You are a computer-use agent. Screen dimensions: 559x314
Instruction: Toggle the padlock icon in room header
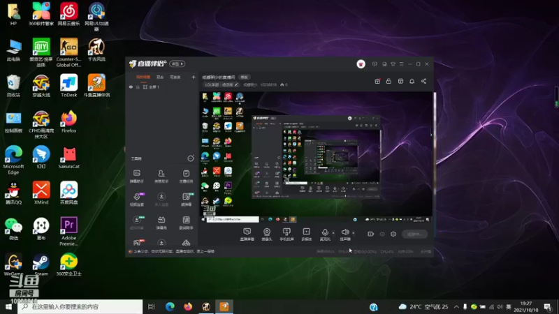click(x=389, y=81)
